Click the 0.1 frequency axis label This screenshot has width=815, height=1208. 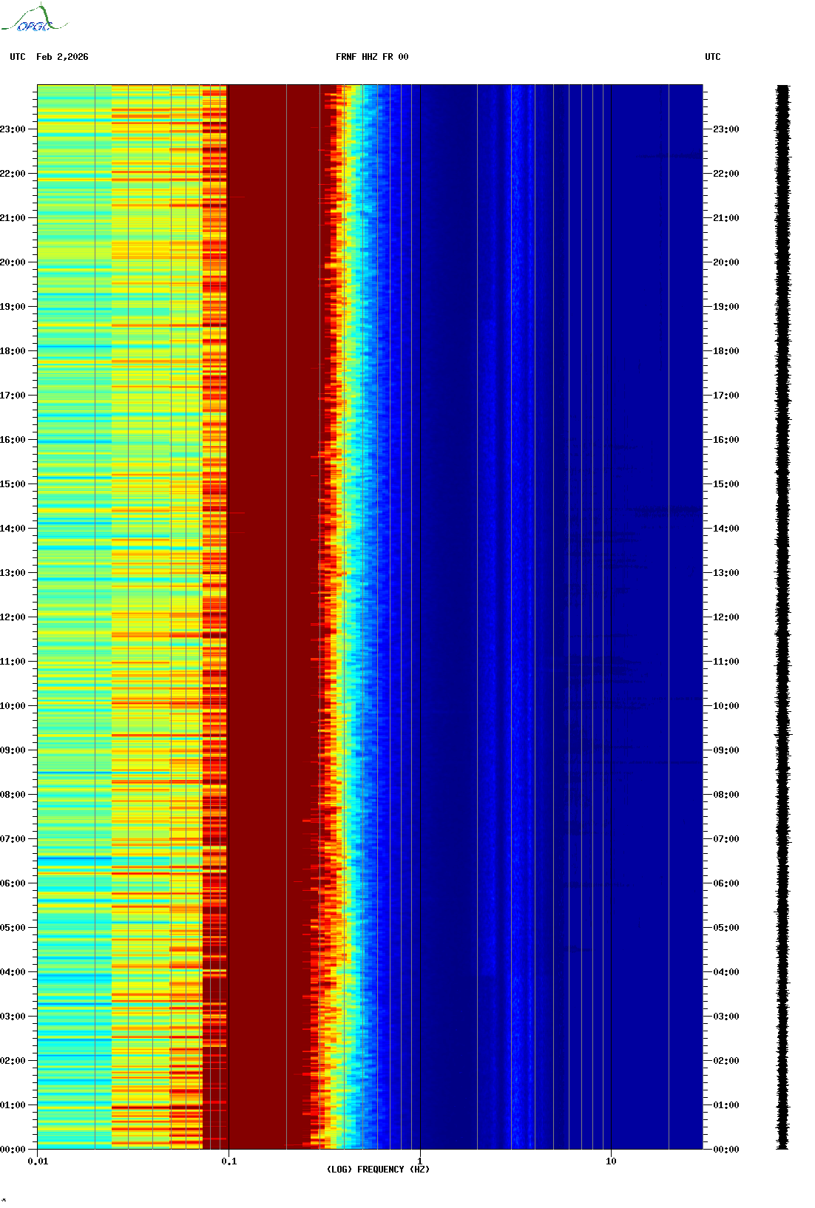229,1161
